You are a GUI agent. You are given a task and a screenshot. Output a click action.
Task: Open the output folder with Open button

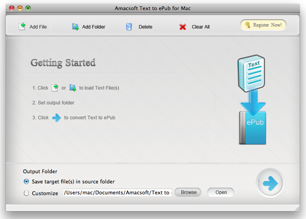(x=221, y=192)
